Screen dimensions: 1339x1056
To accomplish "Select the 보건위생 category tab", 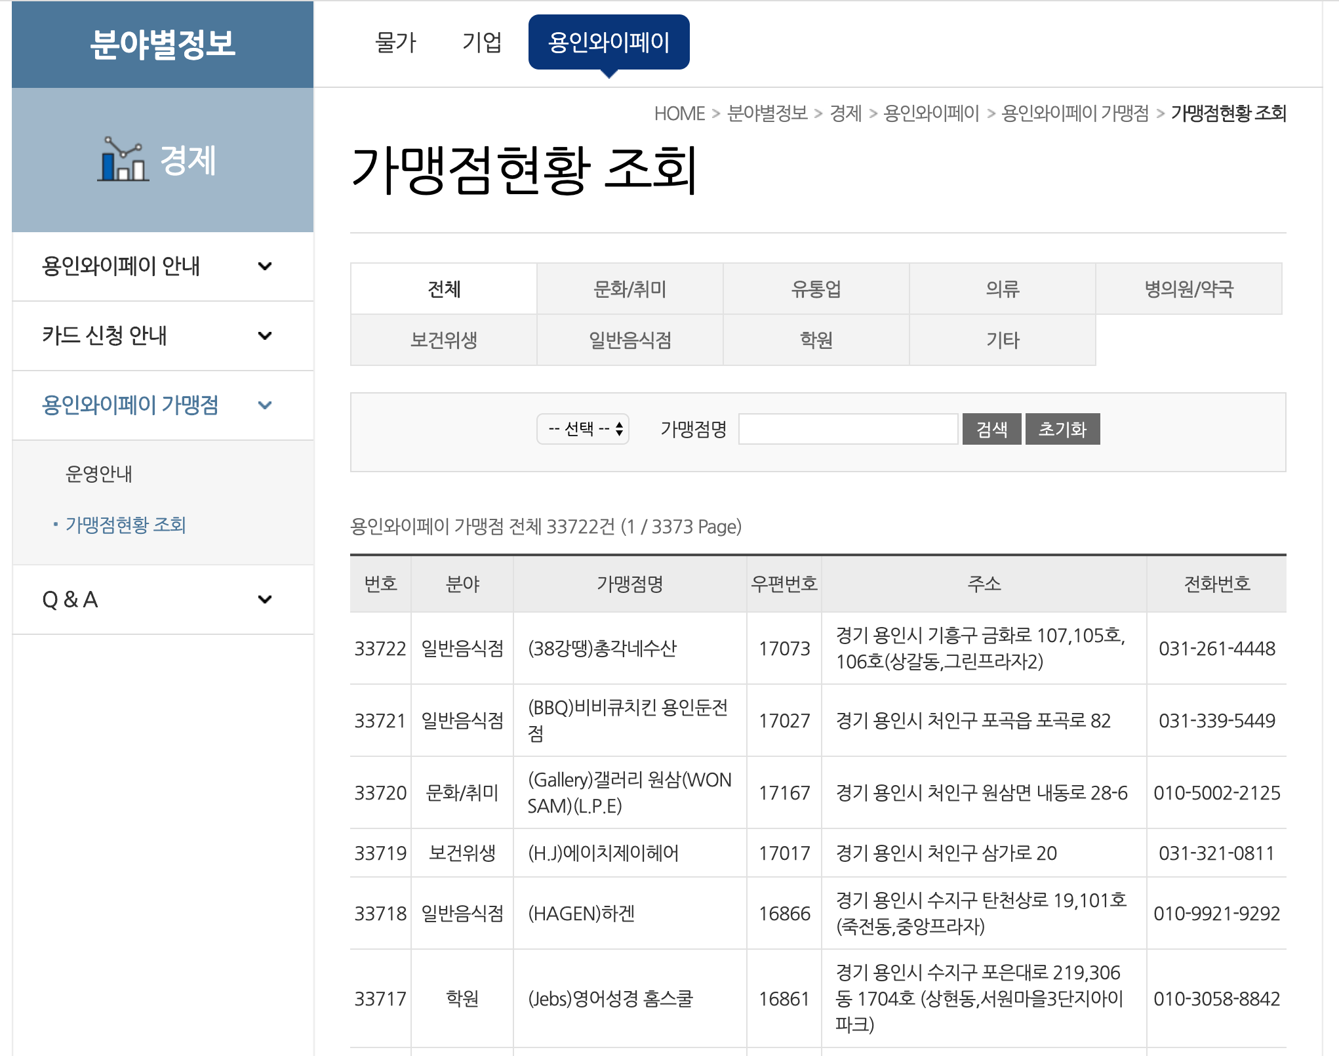I will (443, 340).
